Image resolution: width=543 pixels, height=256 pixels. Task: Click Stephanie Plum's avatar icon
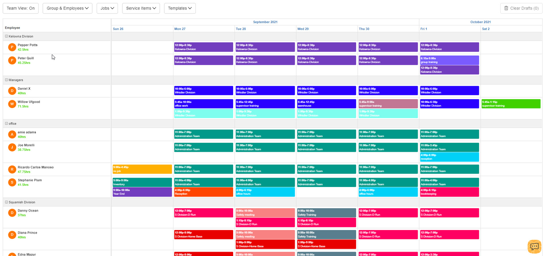click(x=12, y=183)
